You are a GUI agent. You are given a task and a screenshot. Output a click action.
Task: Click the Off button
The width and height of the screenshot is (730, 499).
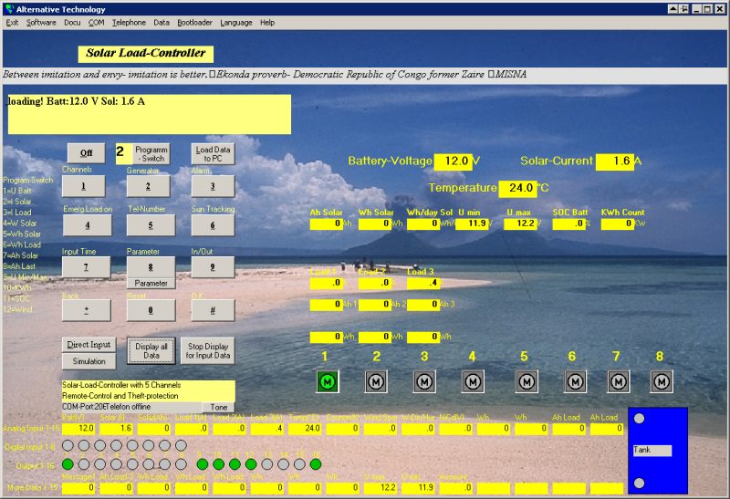point(86,153)
